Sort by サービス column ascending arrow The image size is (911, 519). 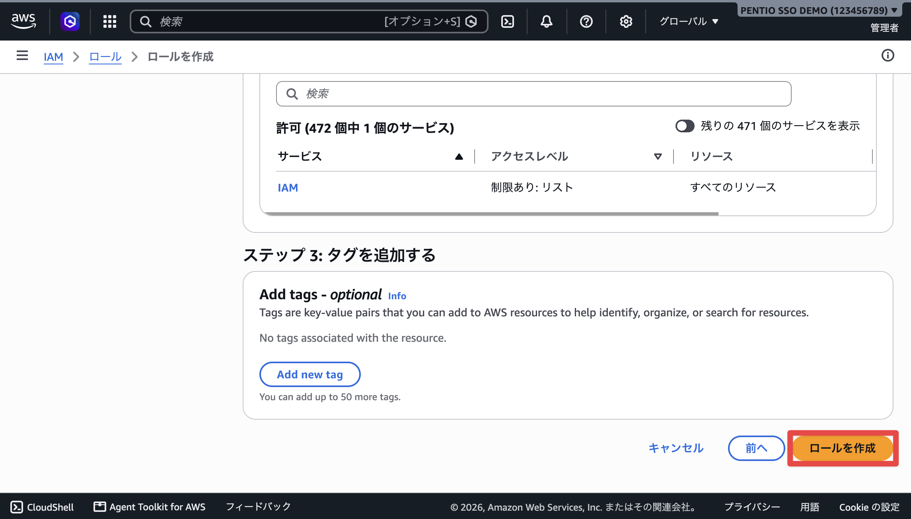coord(459,157)
